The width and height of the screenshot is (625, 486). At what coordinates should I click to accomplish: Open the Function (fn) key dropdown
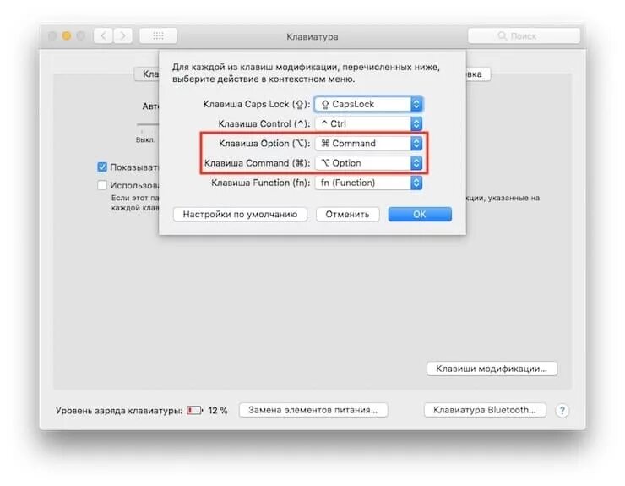(x=368, y=183)
